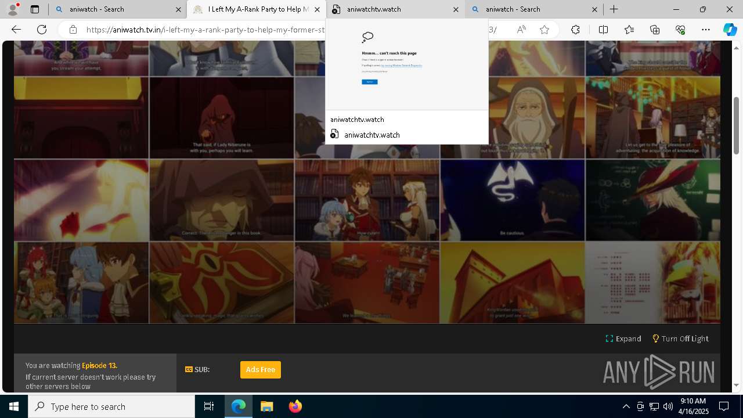Show hidden system tray icons
The width and height of the screenshot is (743, 418).
(626, 406)
